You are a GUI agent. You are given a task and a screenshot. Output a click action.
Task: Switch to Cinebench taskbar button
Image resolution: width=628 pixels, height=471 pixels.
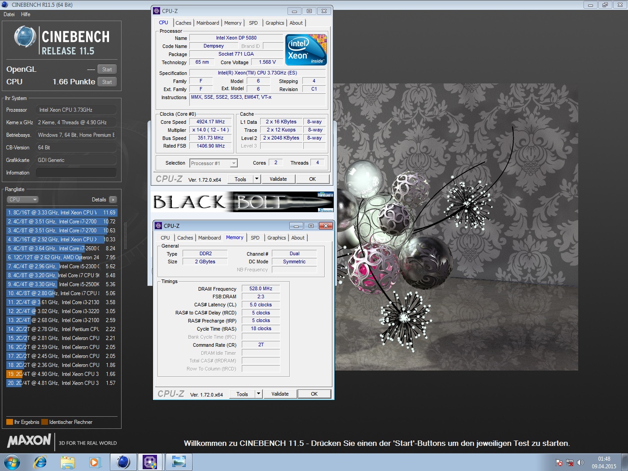(123, 462)
